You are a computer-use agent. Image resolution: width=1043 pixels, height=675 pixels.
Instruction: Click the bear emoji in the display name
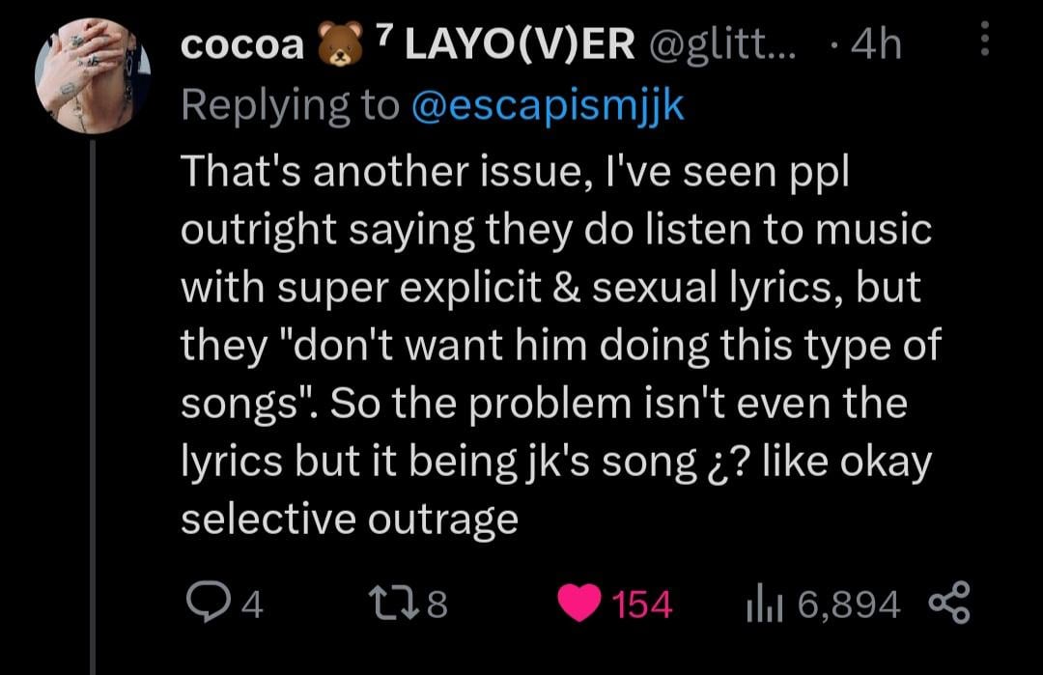(x=336, y=45)
